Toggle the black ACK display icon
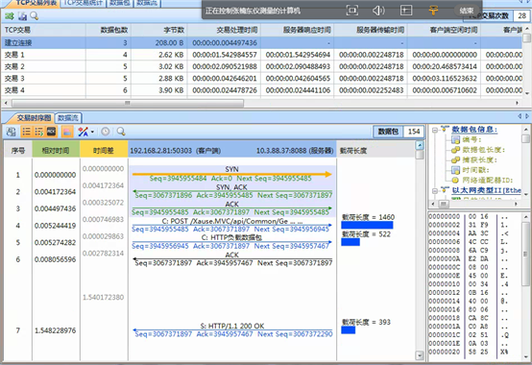This screenshot has width=532, height=365. click(x=51, y=132)
